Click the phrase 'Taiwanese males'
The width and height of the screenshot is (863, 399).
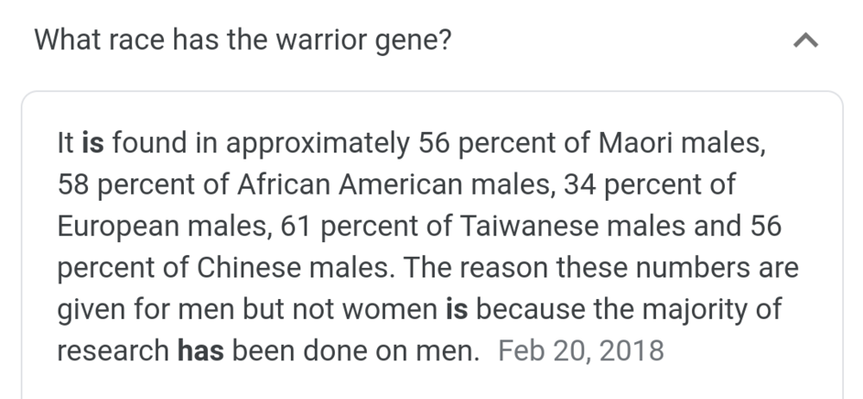point(572,226)
